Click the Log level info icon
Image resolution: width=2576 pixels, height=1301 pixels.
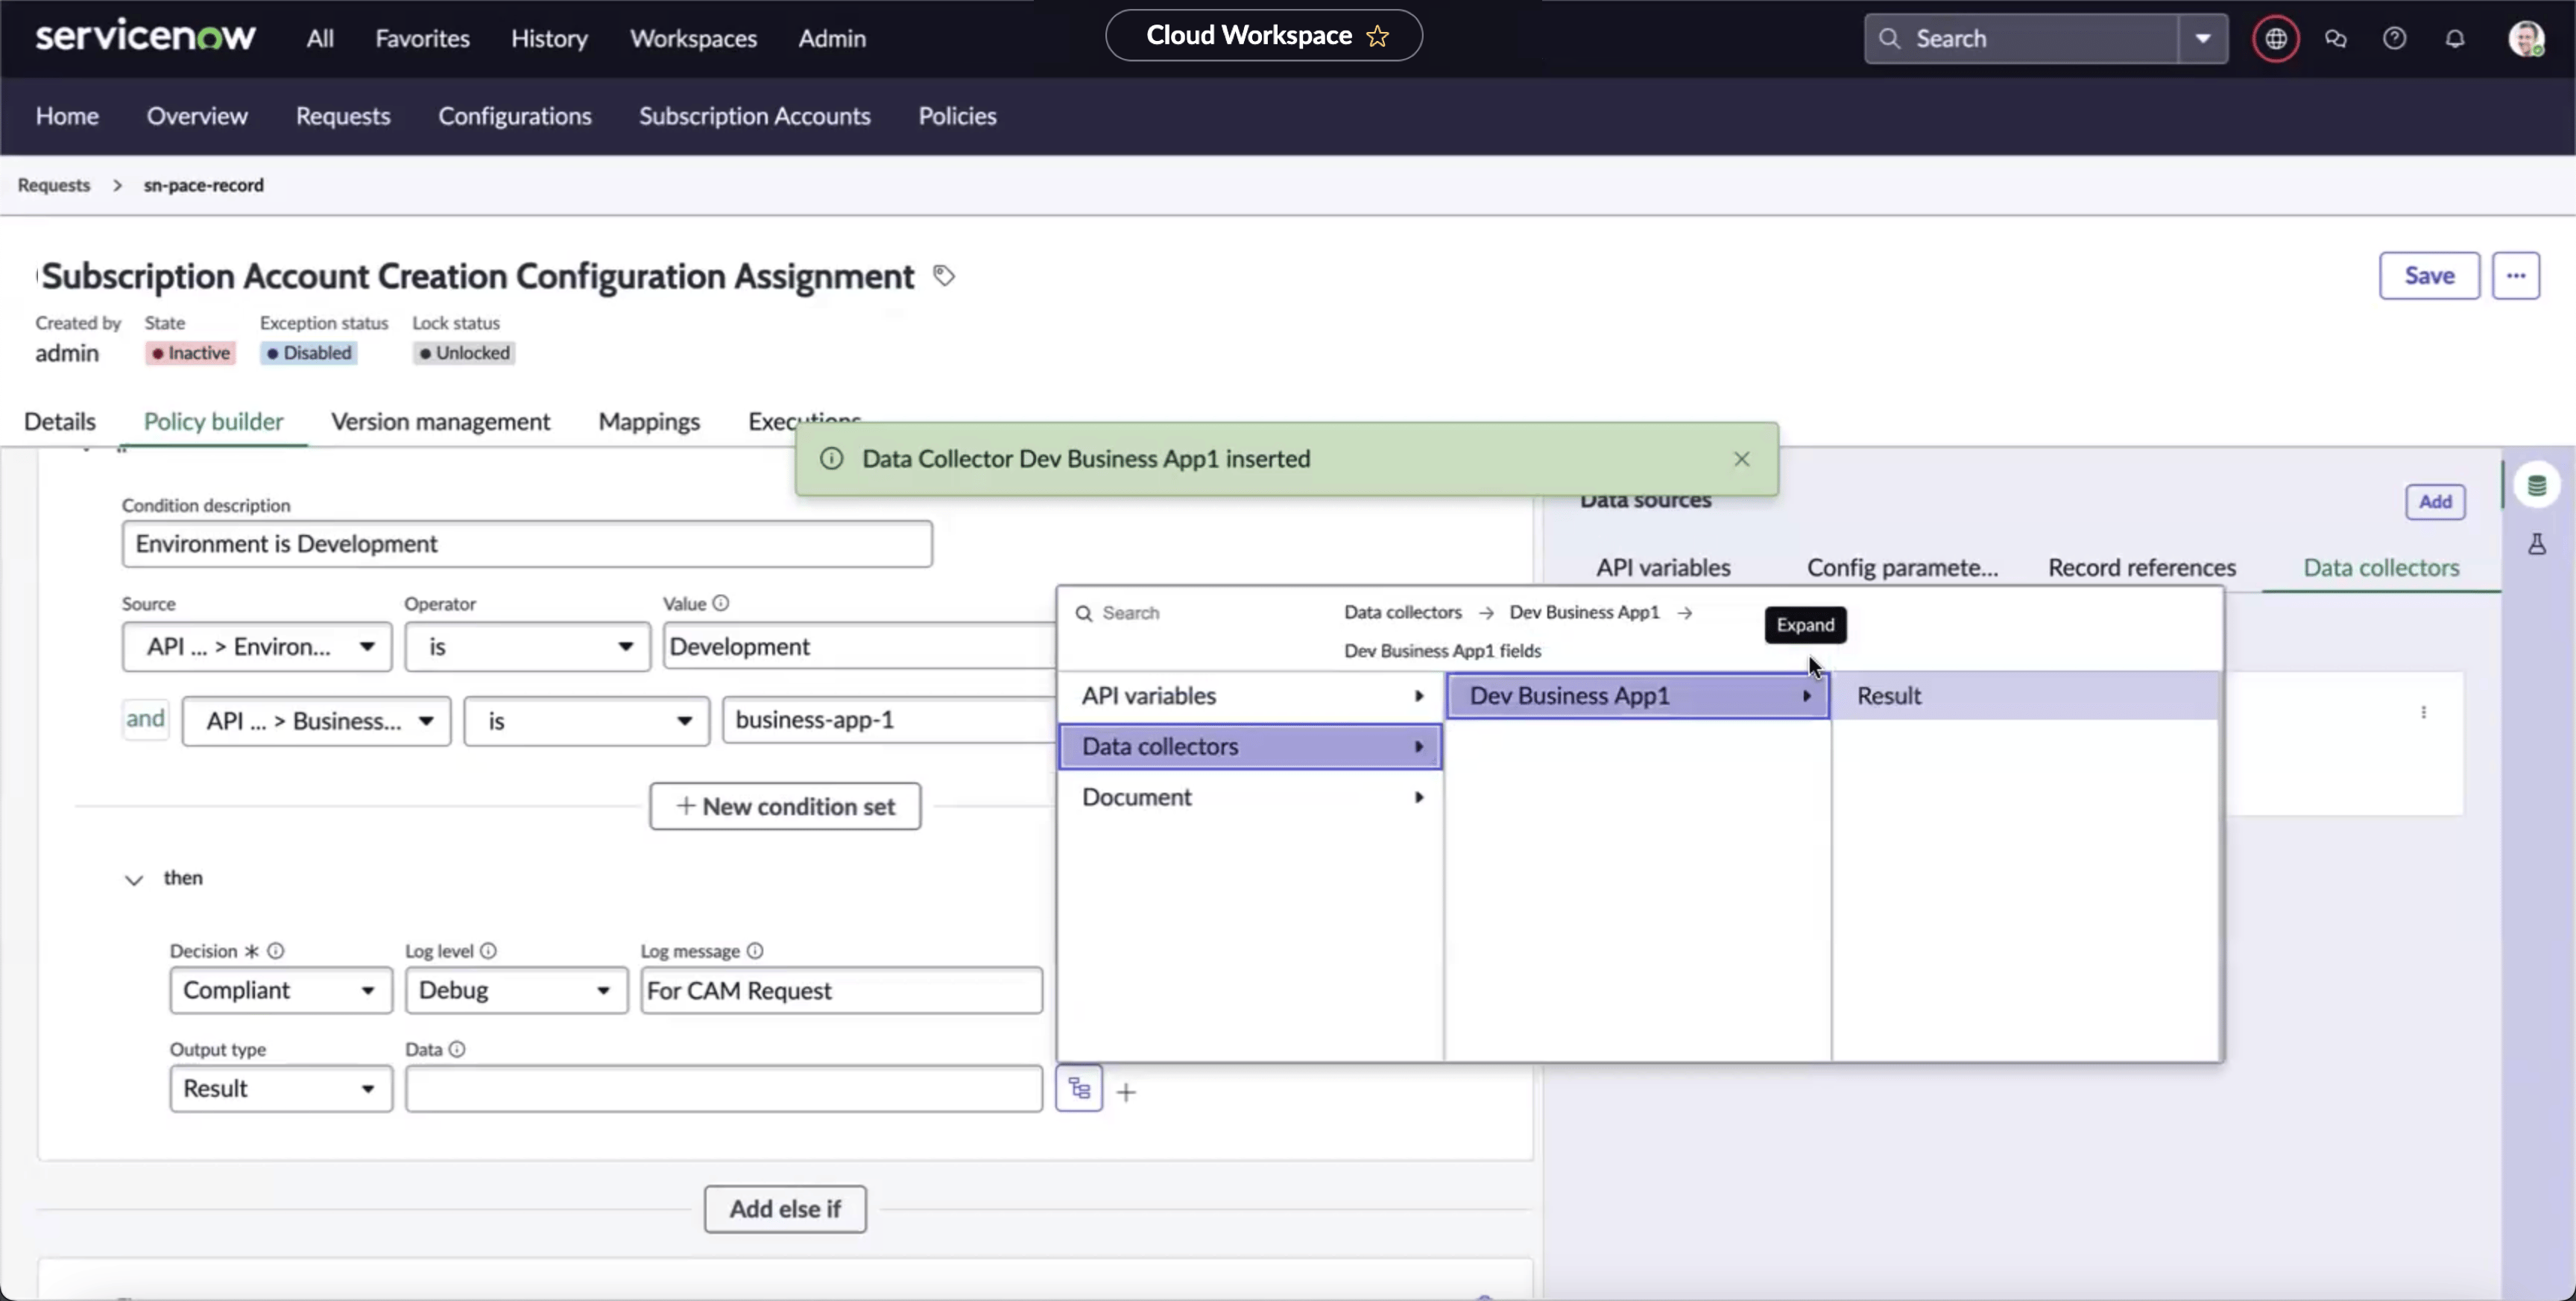[x=488, y=950]
